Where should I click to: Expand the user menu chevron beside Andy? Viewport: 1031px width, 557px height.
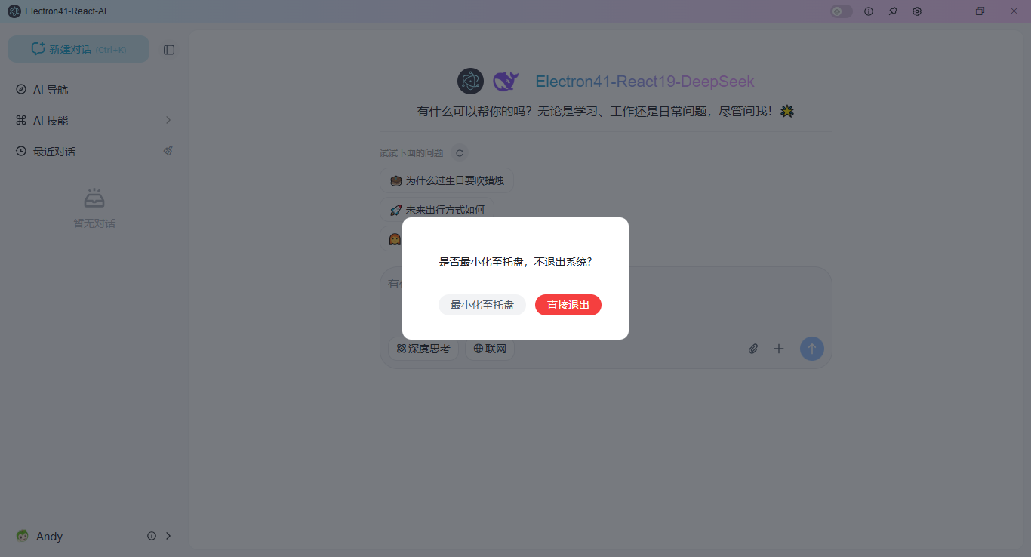point(168,536)
